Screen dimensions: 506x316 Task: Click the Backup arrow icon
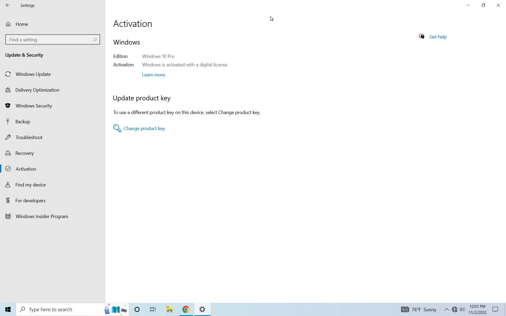pos(8,121)
